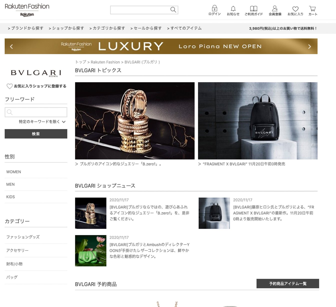336x307 pixels.
Task: Open the notifications bell icon
Action: (233, 9)
